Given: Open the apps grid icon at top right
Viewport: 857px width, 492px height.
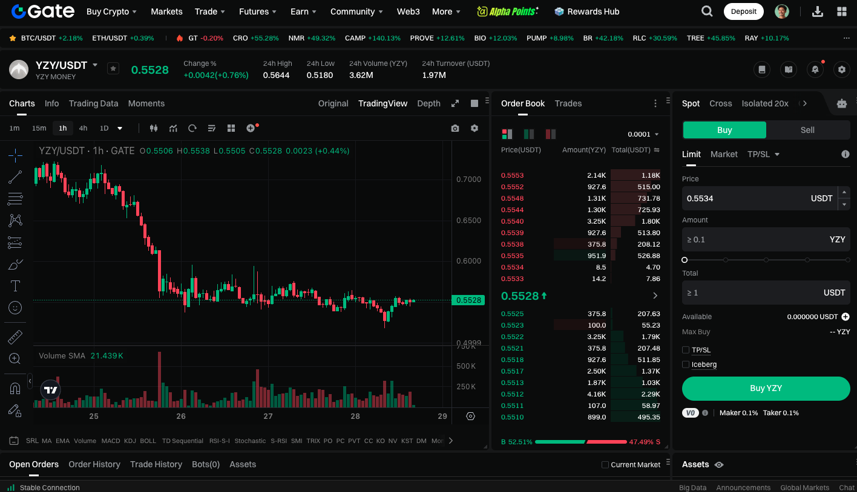Looking at the screenshot, I should [x=842, y=11].
